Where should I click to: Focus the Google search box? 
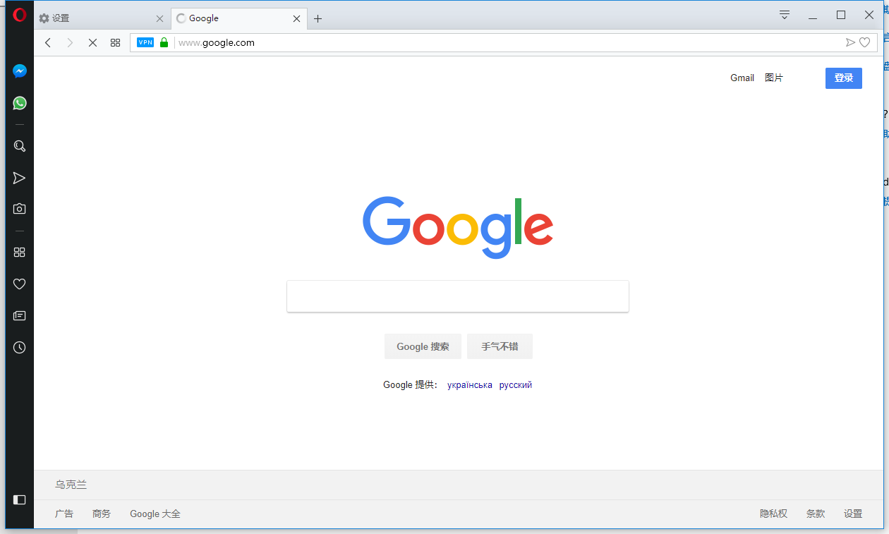[x=458, y=296]
